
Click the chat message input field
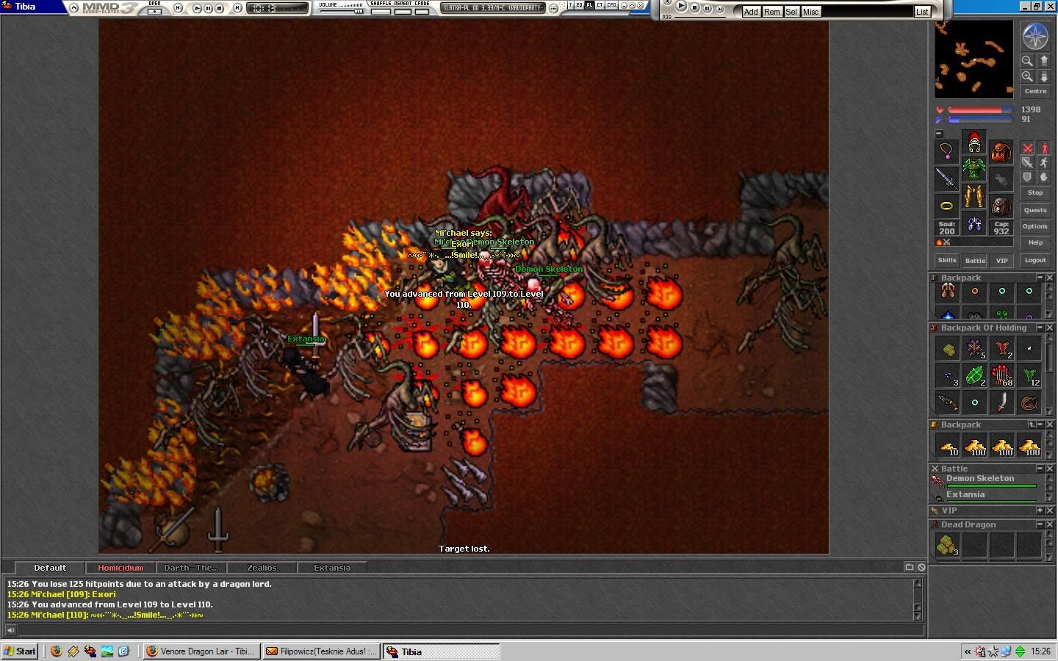click(x=470, y=629)
